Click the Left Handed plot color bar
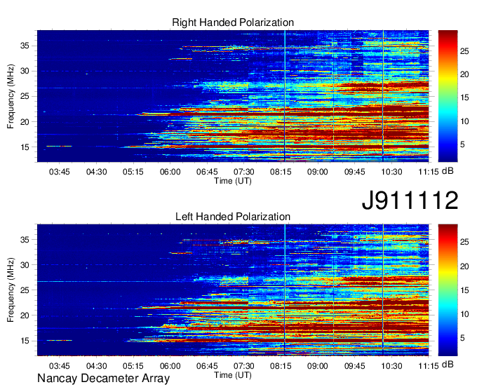Screen dimensions: 477x387 tap(448, 290)
